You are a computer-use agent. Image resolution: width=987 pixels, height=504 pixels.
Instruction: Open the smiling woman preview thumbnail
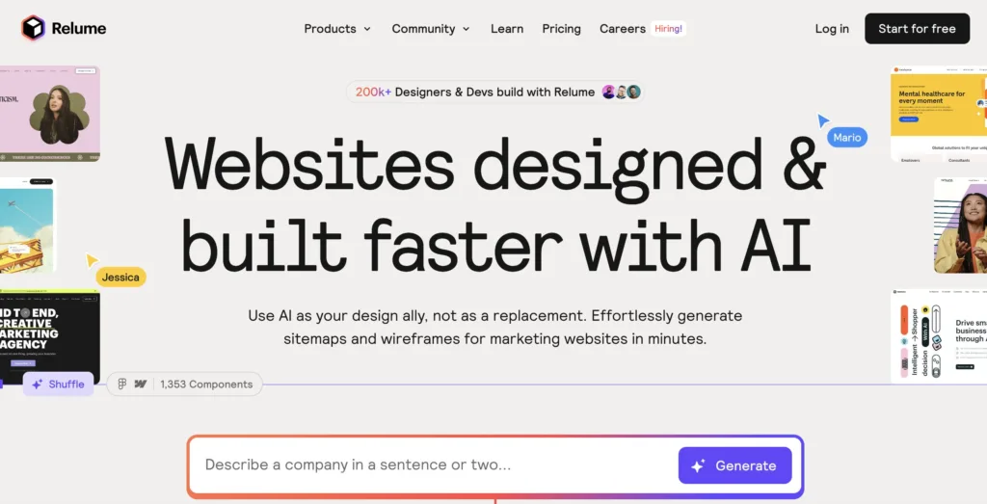point(961,225)
